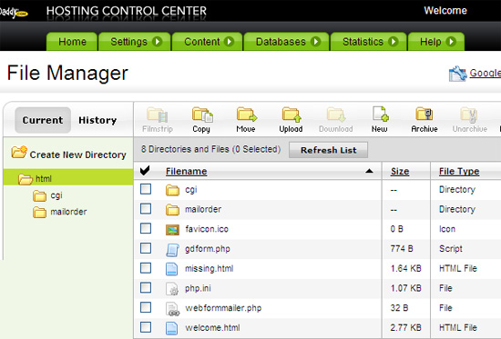
Task: Sort by the Filename column header
Action: click(186, 171)
